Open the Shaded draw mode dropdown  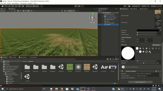(6, 11)
